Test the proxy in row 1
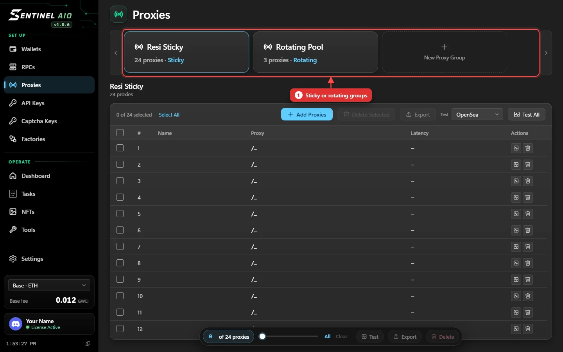563x352 pixels. tap(516, 148)
